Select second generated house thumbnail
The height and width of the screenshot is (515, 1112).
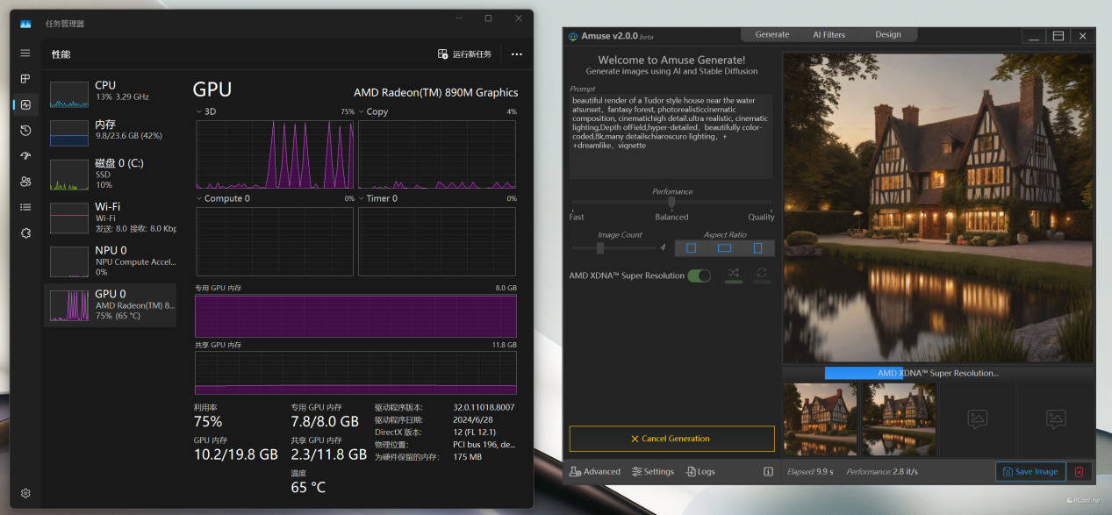coord(898,419)
